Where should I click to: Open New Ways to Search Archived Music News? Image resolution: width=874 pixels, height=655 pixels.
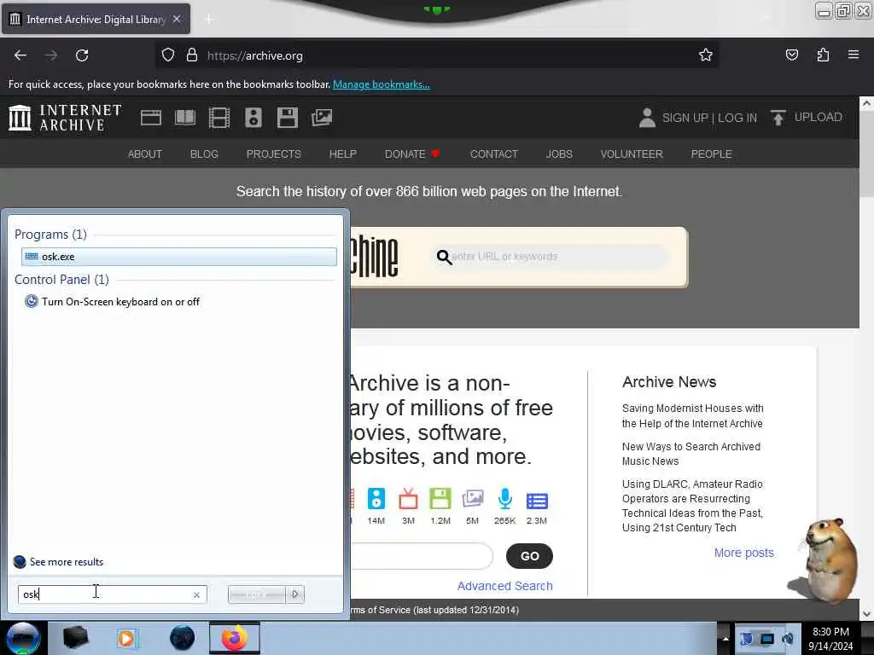[691, 454]
